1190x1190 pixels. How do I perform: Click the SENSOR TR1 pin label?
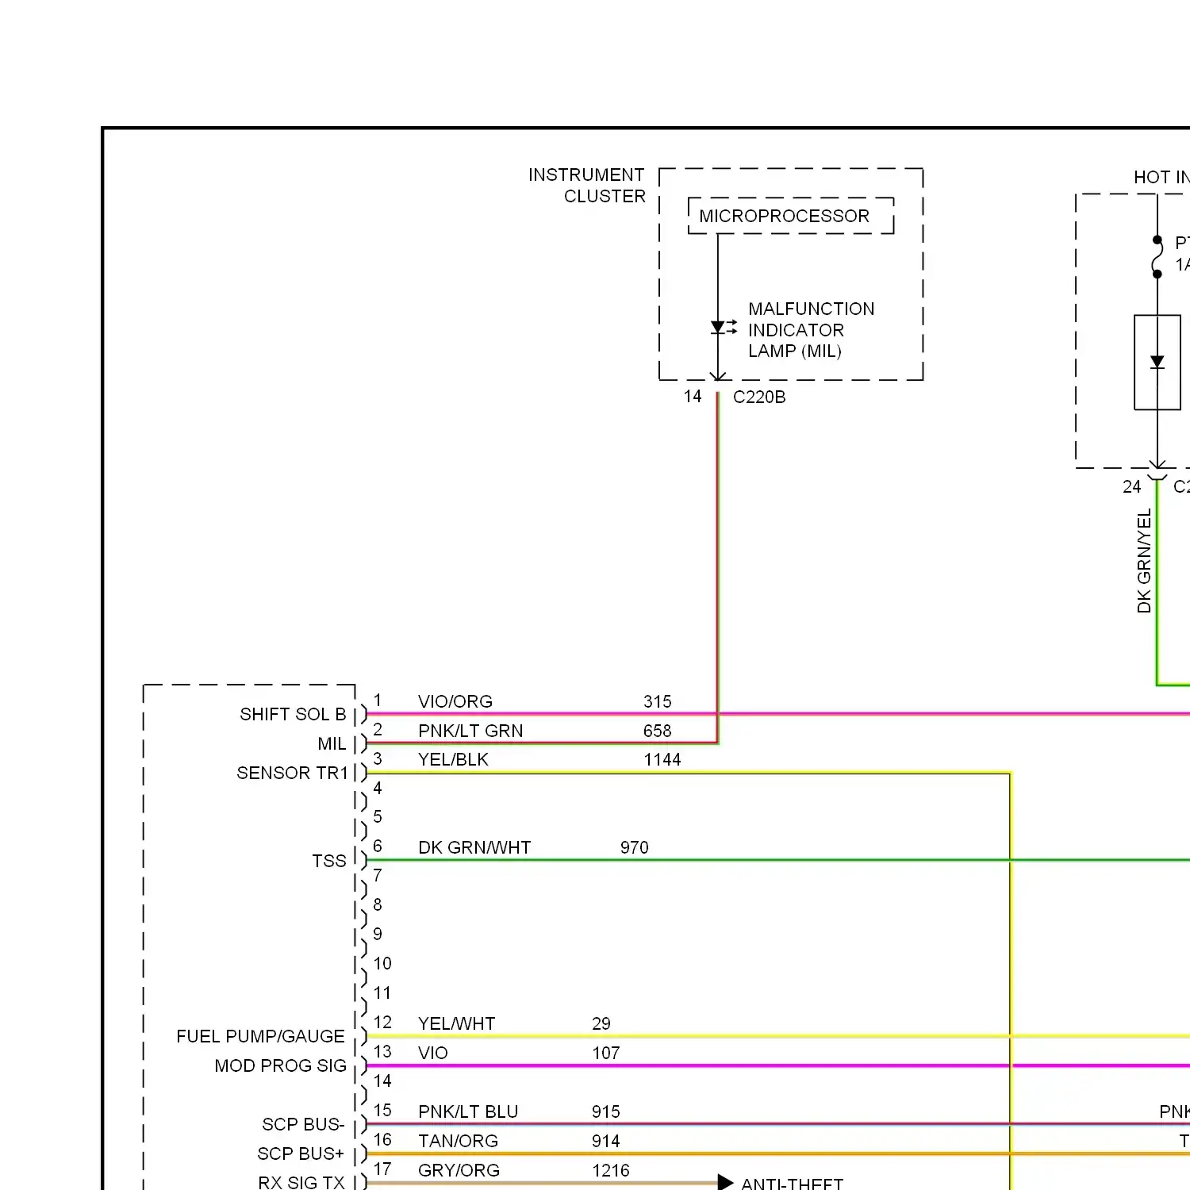pyautogui.click(x=293, y=773)
